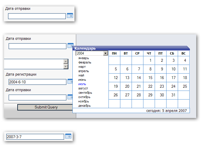The height and width of the screenshot is (150, 202).
Task: Pick day 1 in the calendar grid
Action: tap(150, 60)
